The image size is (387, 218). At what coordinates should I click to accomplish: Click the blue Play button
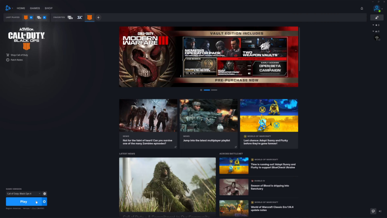coord(24,202)
